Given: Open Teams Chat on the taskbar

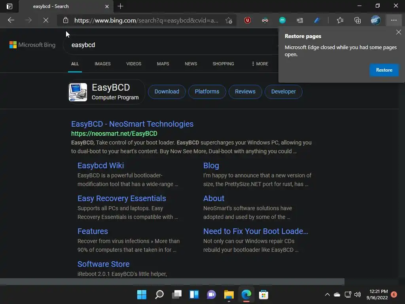Looking at the screenshot, I should [211, 294].
